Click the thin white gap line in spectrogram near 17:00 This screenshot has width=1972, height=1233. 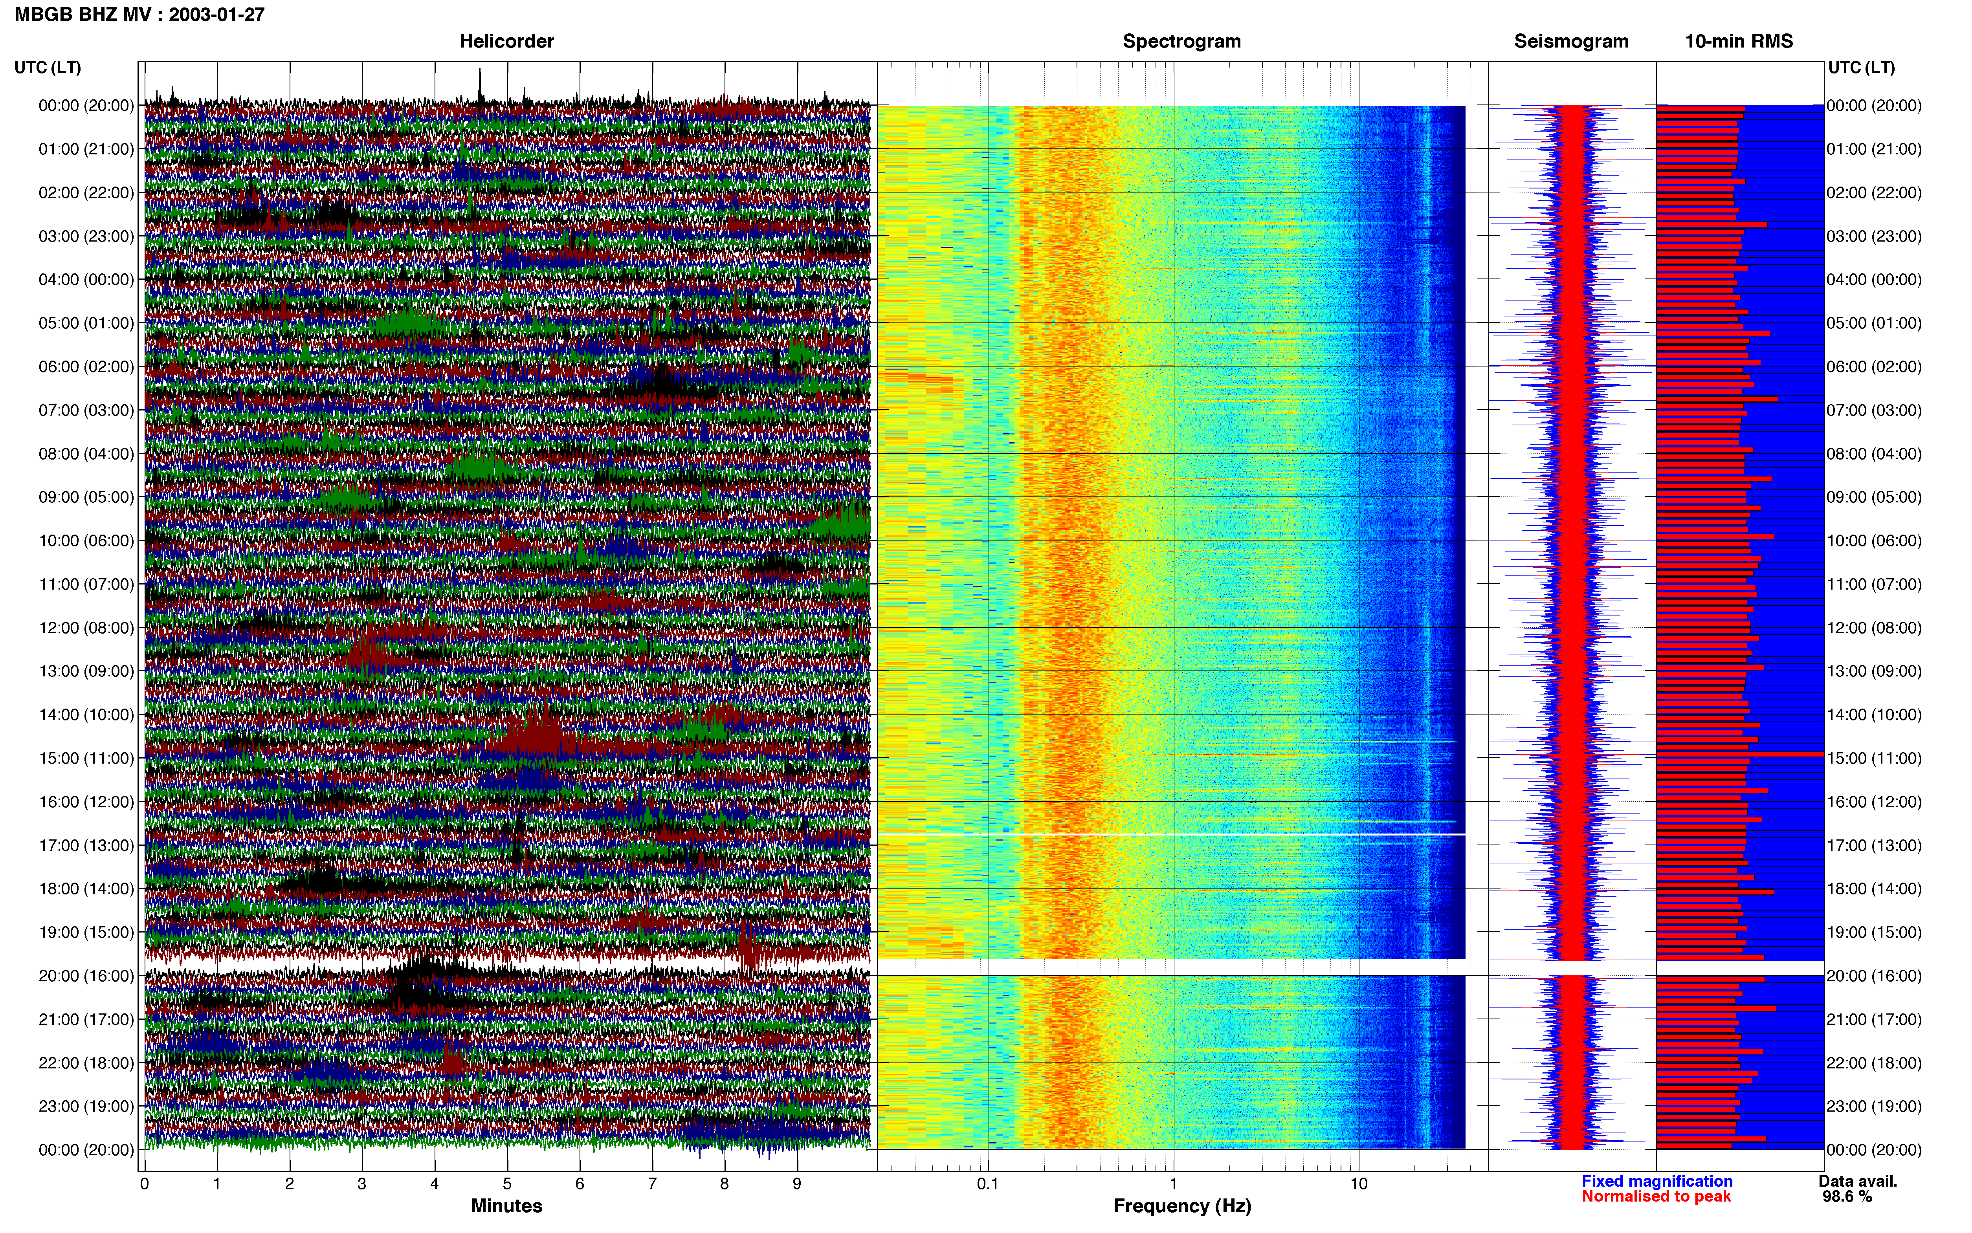click(1171, 835)
